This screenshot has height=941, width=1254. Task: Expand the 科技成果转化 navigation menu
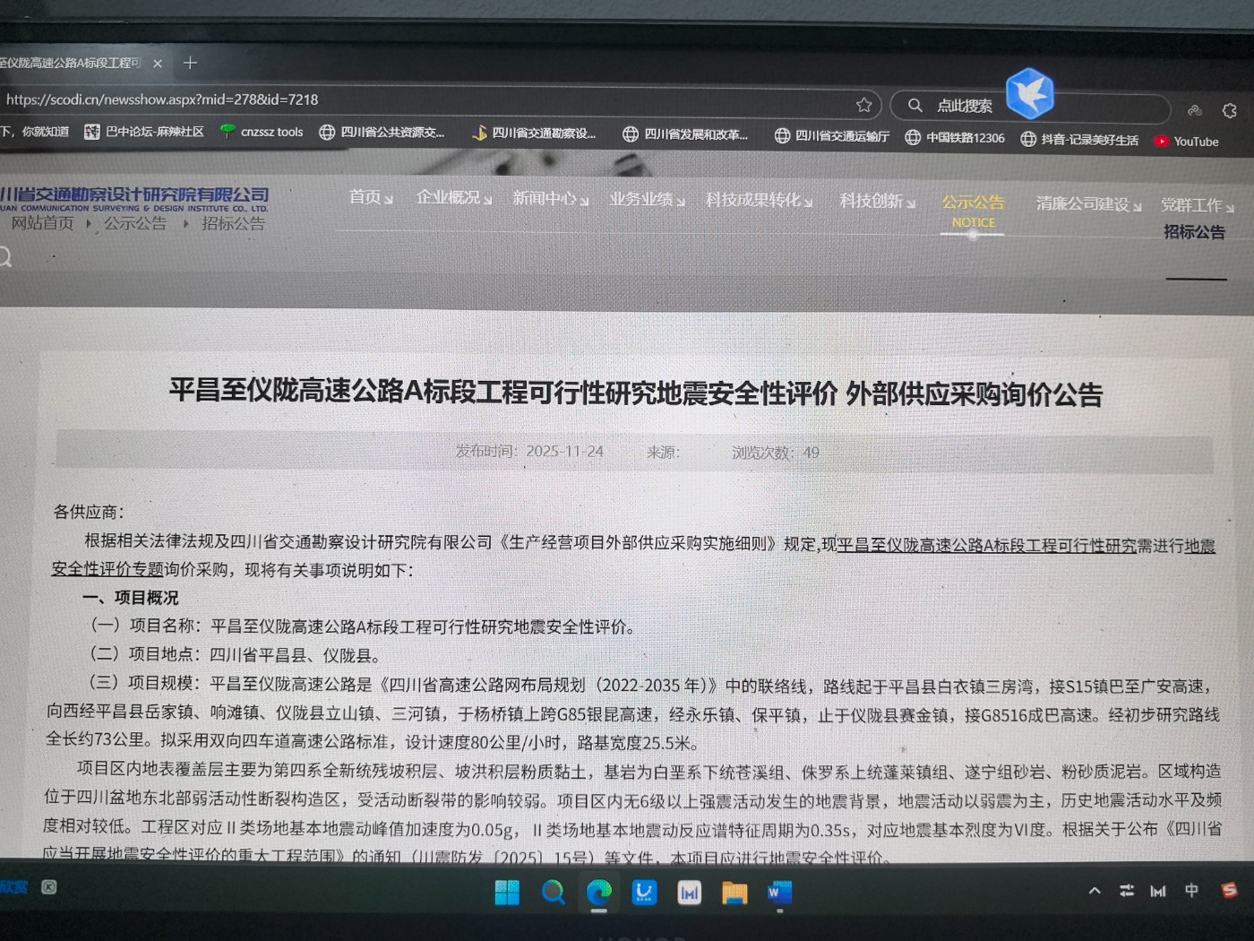(758, 200)
